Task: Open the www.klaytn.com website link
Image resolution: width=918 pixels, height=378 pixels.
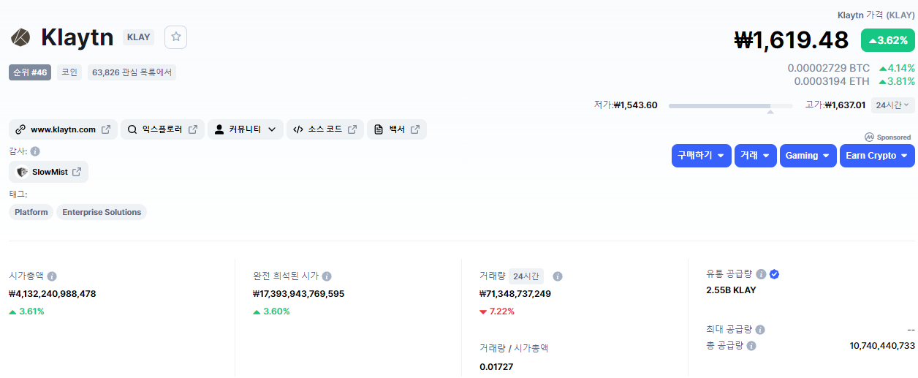Action: (63, 129)
